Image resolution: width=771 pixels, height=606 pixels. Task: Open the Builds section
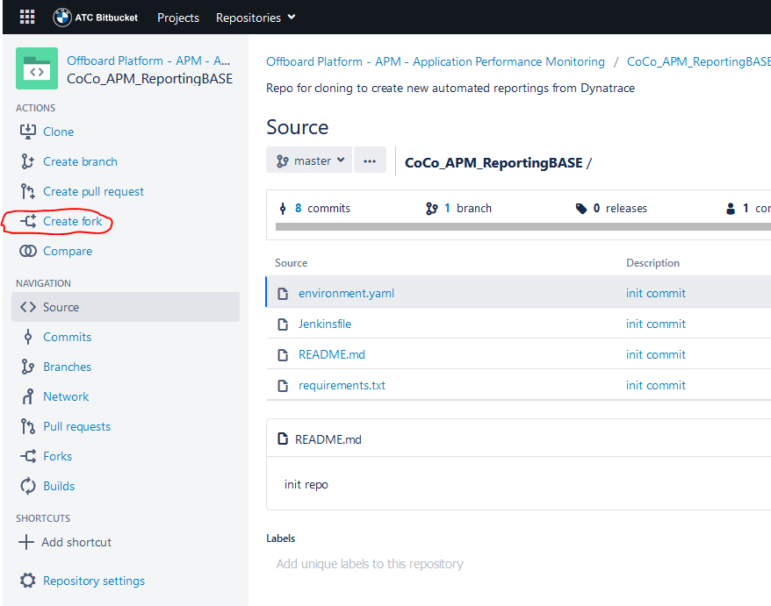click(x=58, y=486)
